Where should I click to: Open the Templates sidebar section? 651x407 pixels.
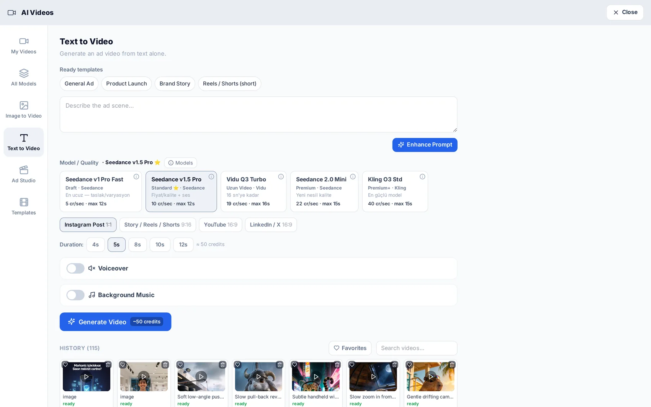(24, 207)
